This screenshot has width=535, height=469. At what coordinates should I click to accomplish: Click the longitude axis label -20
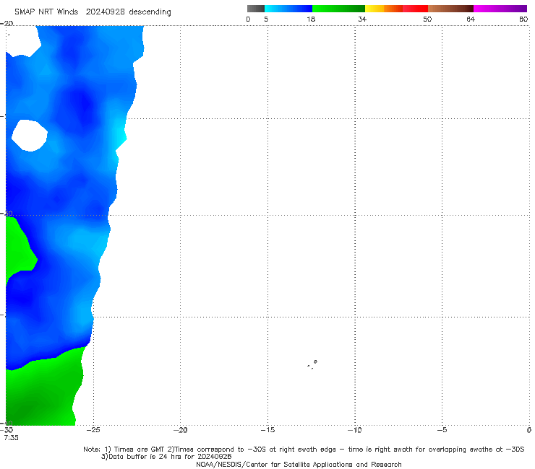[180, 430]
